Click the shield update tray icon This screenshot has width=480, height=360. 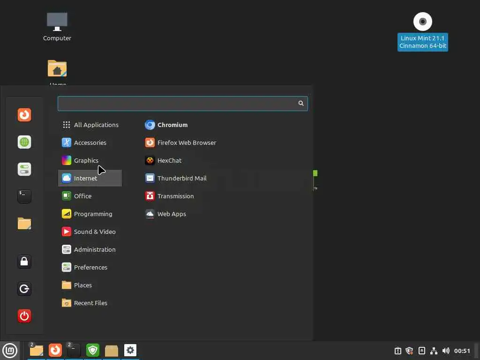pos(409,351)
